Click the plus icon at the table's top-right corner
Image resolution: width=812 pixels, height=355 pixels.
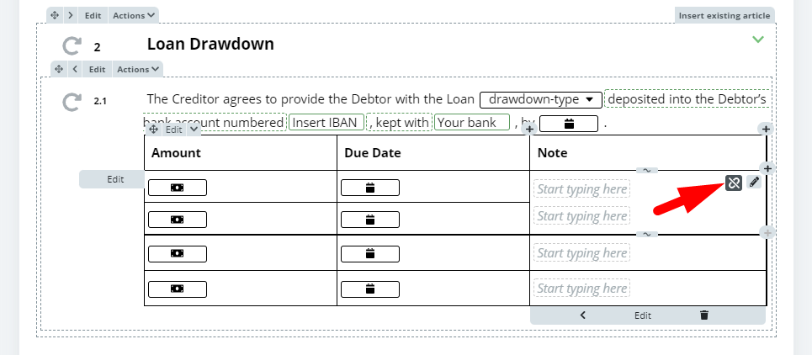point(766,129)
